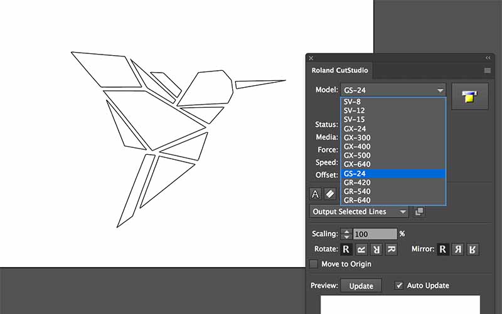
Task: Choose SV-8 from the model list
Action: [x=393, y=102]
